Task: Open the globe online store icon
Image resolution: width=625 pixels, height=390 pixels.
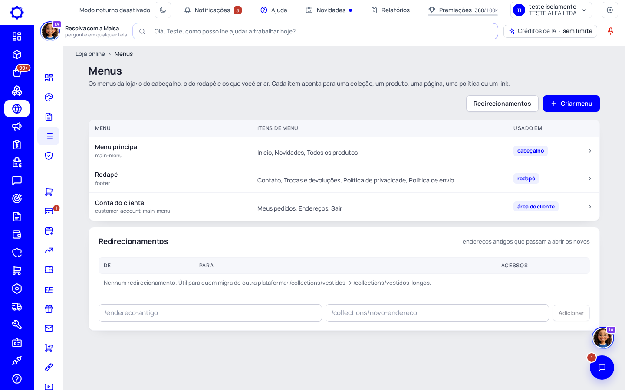Action: tap(17, 109)
